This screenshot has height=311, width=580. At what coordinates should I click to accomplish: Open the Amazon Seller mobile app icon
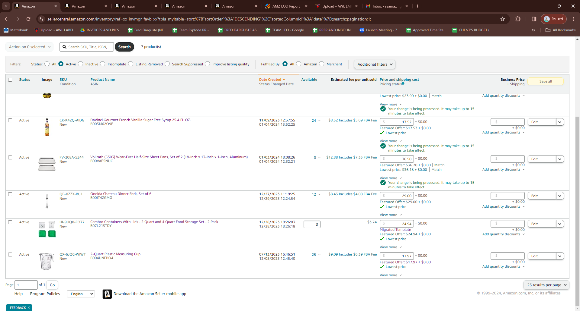click(x=107, y=294)
